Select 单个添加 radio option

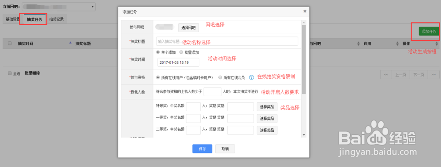[x=158, y=52]
